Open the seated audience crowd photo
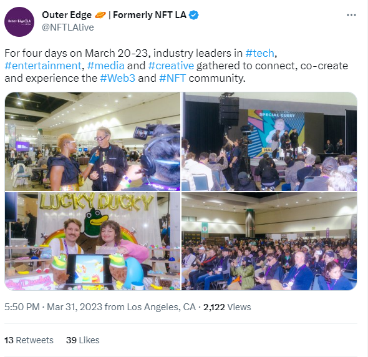Image resolution: width=368 pixels, height=357 pixels. (x=269, y=241)
